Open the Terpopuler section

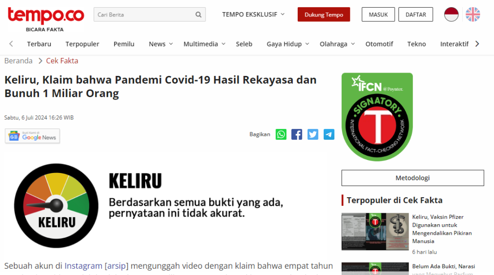point(82,44)
